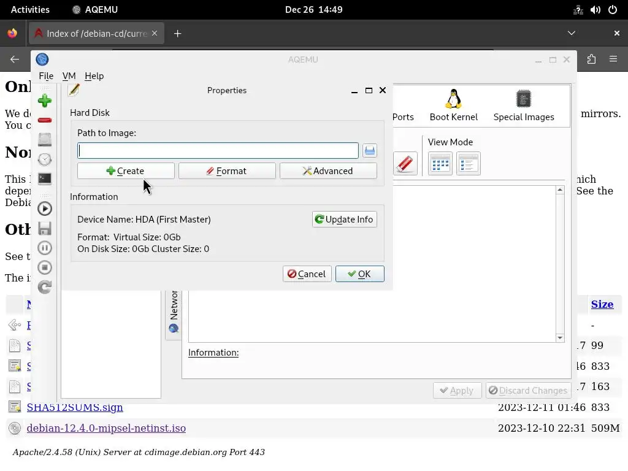Image resolution: width=628 pixels, height=471 pixels.
Task: Pause the VM with the pause icon
Action: coord(44,248)
